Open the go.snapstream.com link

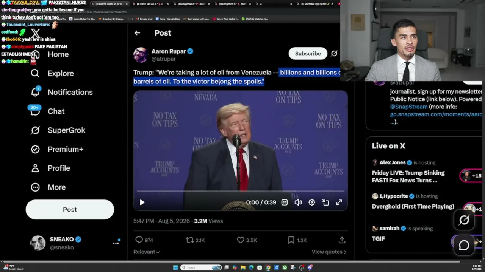click(x=436, y=114)
